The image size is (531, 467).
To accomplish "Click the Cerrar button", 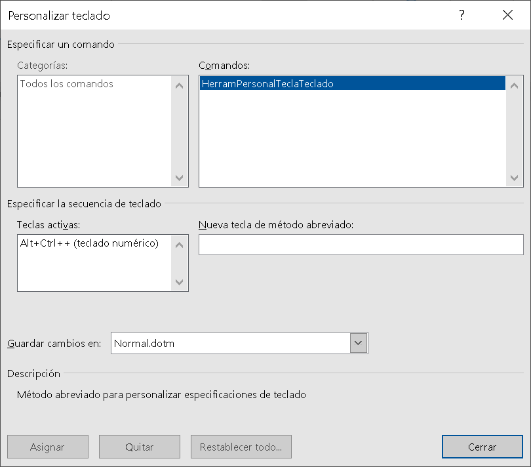I will 482,447.
